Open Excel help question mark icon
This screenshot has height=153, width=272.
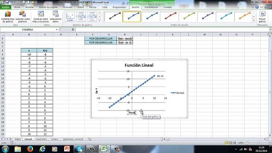pyautogui.click(x=257, y=7)
